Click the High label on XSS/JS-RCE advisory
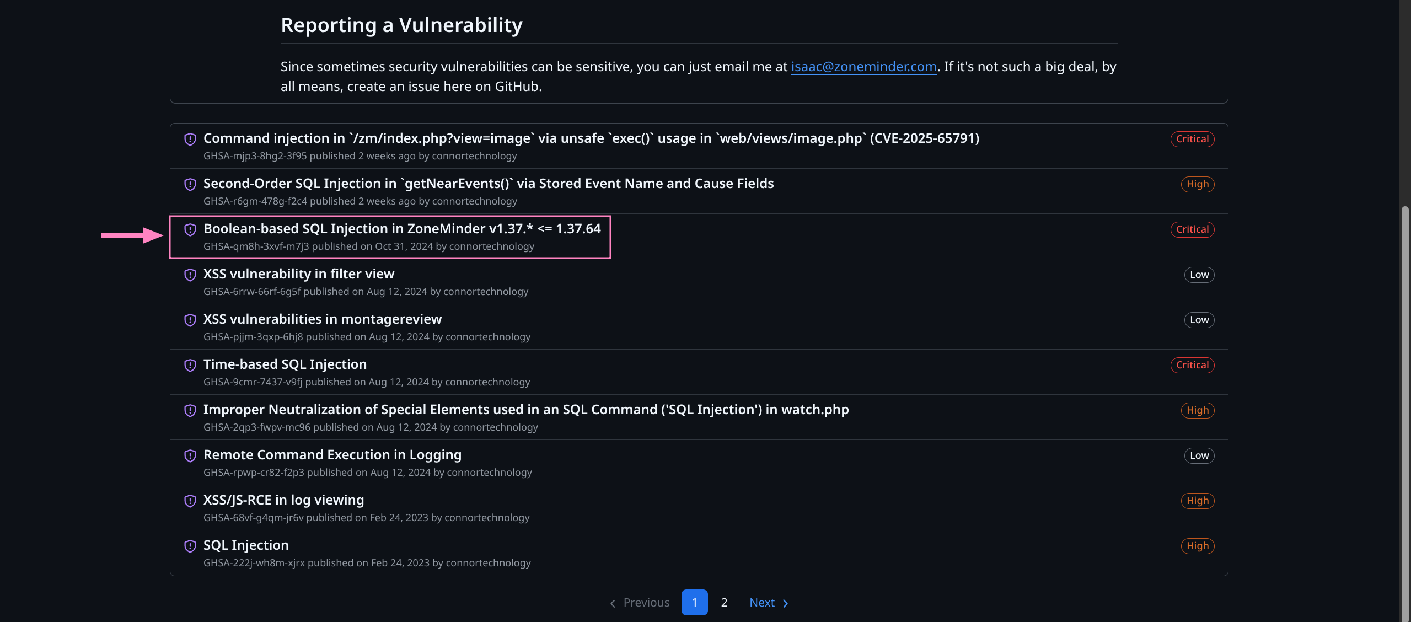 pyautogui.click(x=1197, y=501)
